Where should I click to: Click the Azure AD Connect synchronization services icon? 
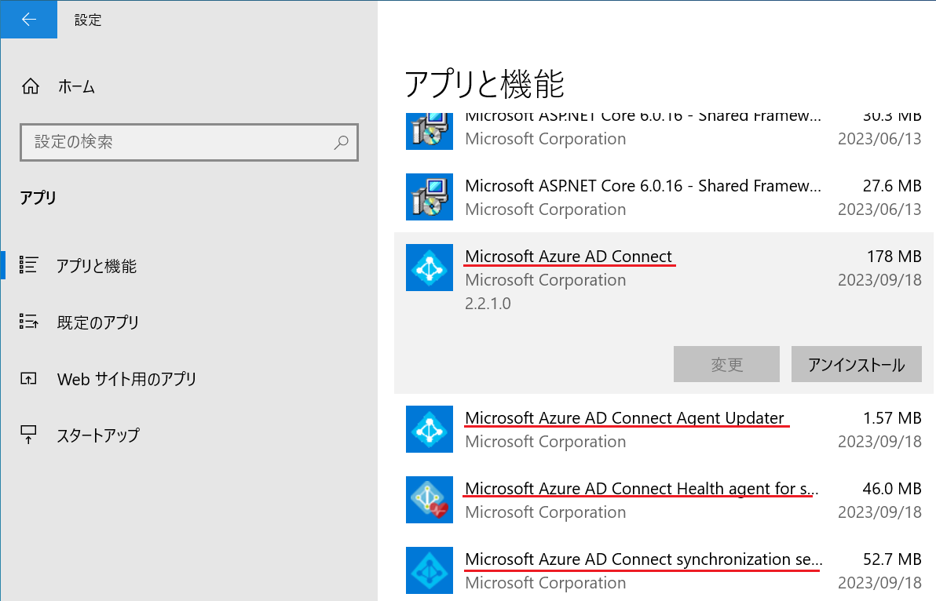pyautogui.click(x=430, y=570)
